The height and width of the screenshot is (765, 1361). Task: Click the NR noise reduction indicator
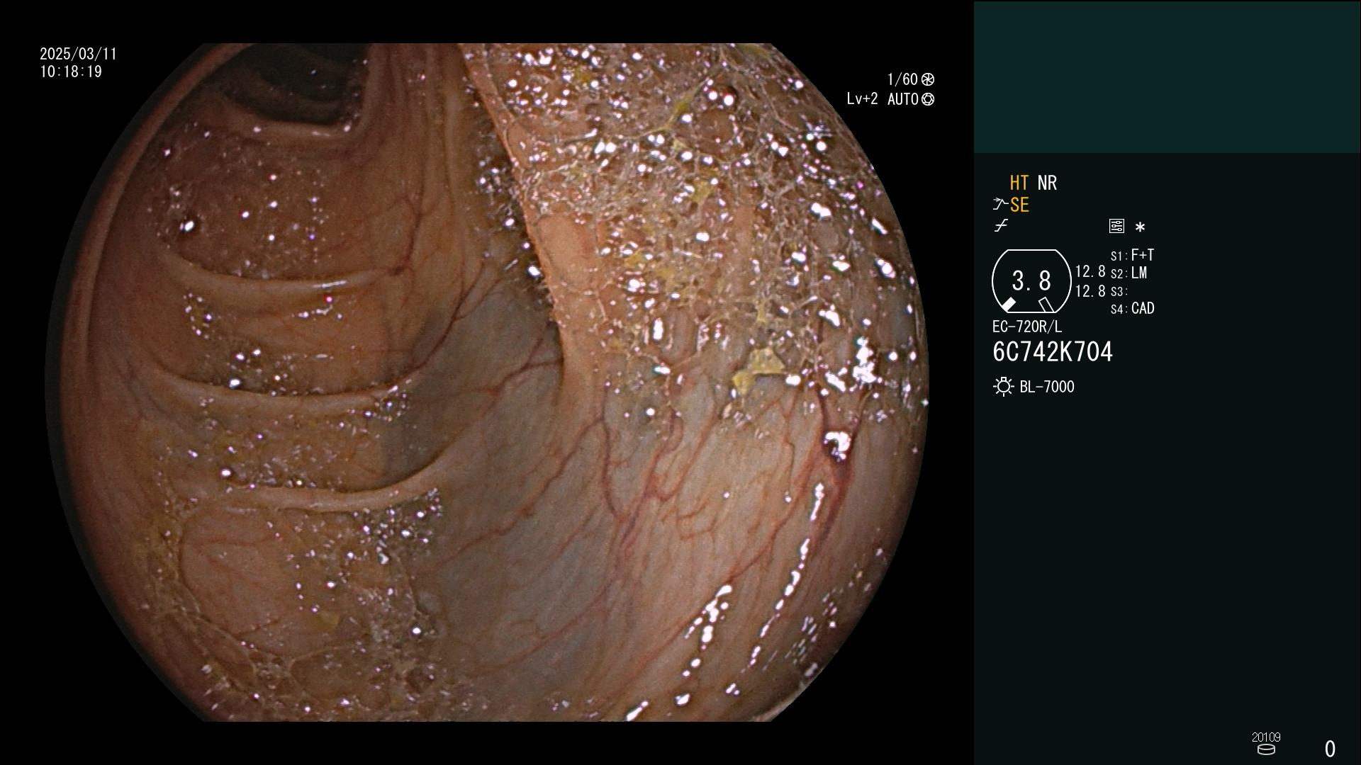point(1047,183)
